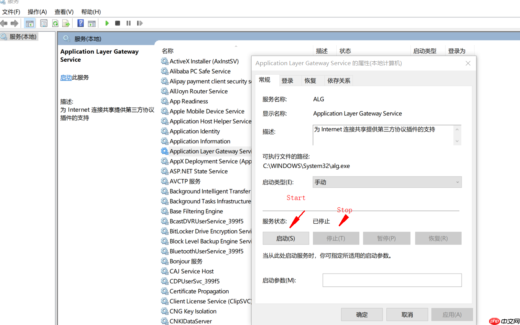The image size is (520, 325).
Task: Restart a service via the restart toolbar icon
Action: tap(140, 23)
